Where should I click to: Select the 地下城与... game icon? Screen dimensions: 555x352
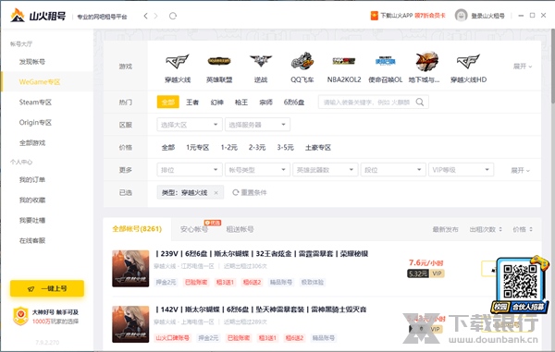click(x=426, y=62)
